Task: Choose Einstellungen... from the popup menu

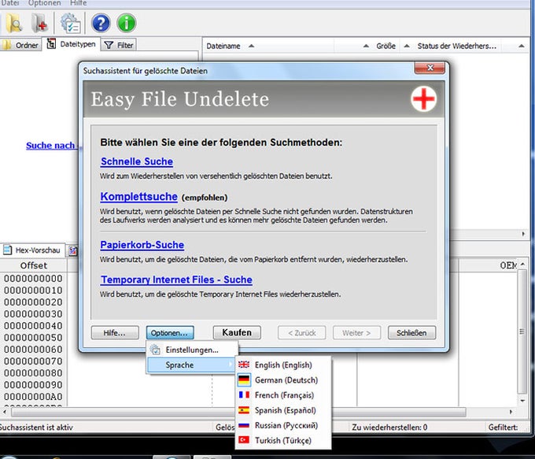Action: (x=192, y=350)
